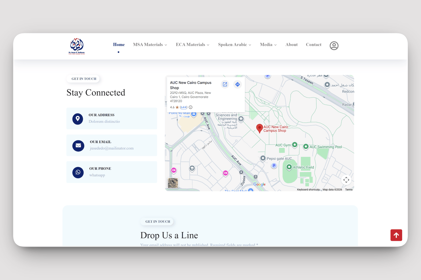Click the pink hotel marker near Zizinia
This screenshot has height=280, width=421.
click(x=225, y=173)
